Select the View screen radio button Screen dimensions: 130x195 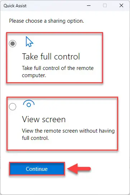pyautogui.click(x=13, y=107)
